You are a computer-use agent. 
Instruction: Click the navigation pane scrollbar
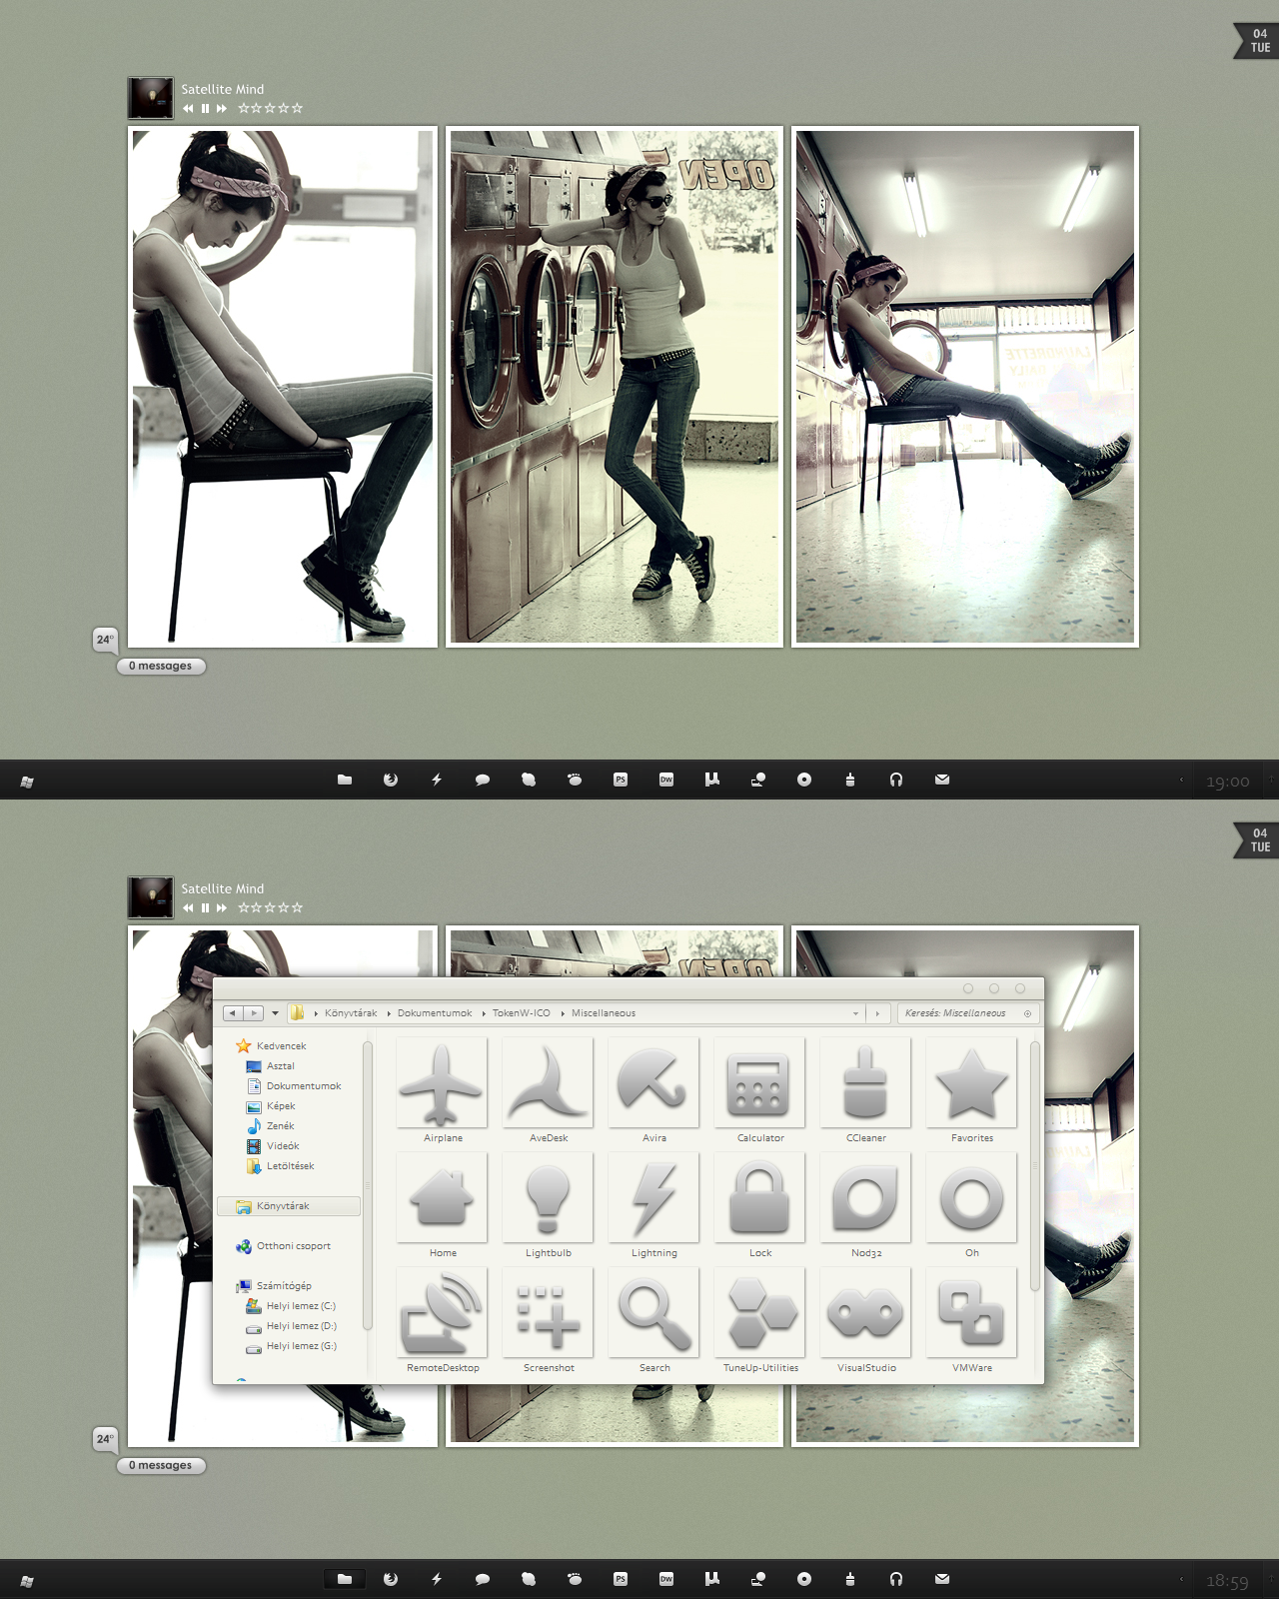tap(367, 1185)
